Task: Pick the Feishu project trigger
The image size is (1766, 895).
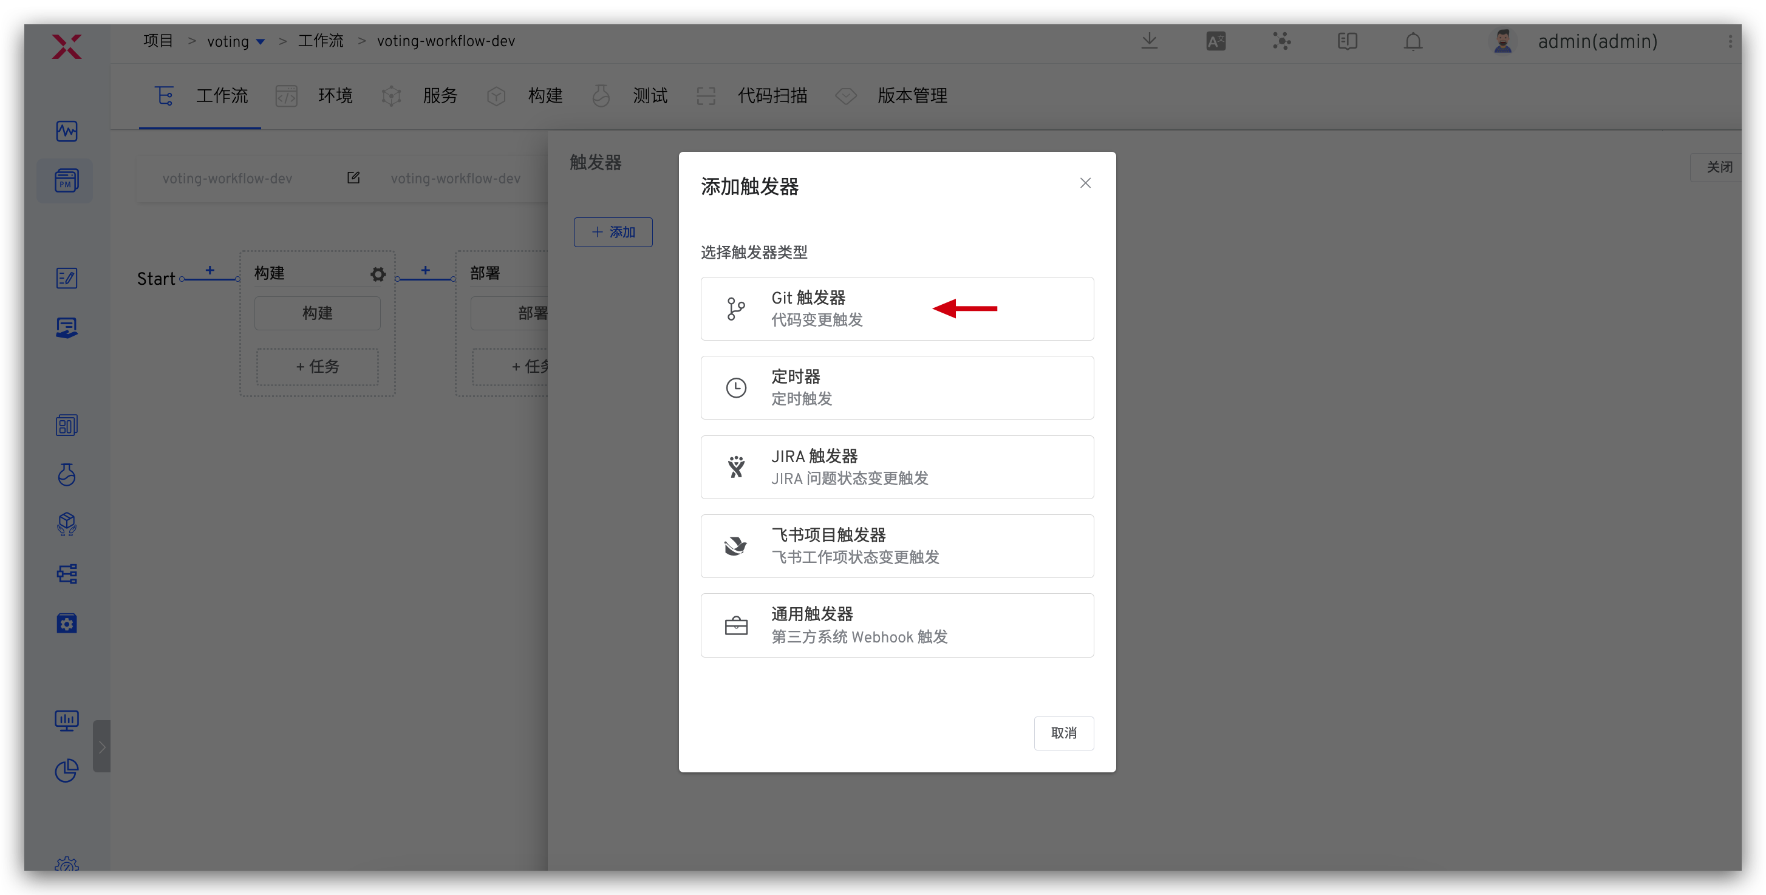Action: (896, 545)
